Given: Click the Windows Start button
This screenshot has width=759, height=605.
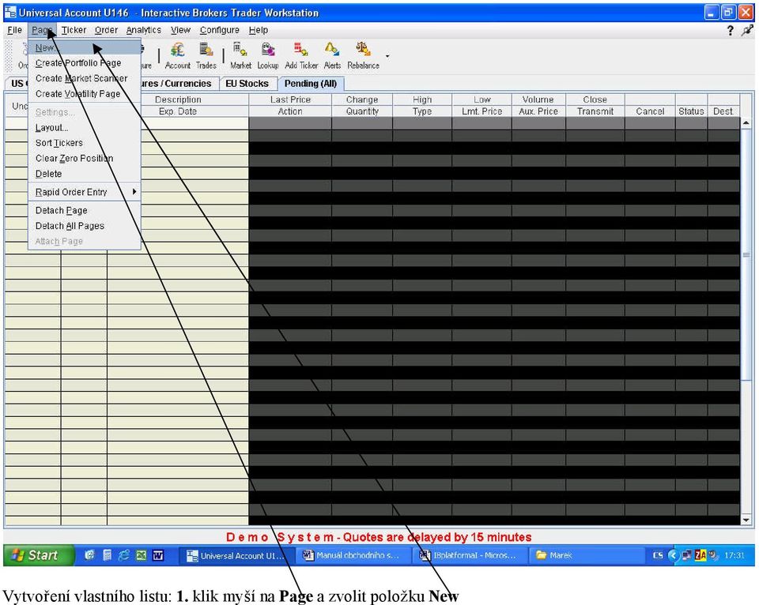Looking at the screenshot, I should click(x=40, y=555).
